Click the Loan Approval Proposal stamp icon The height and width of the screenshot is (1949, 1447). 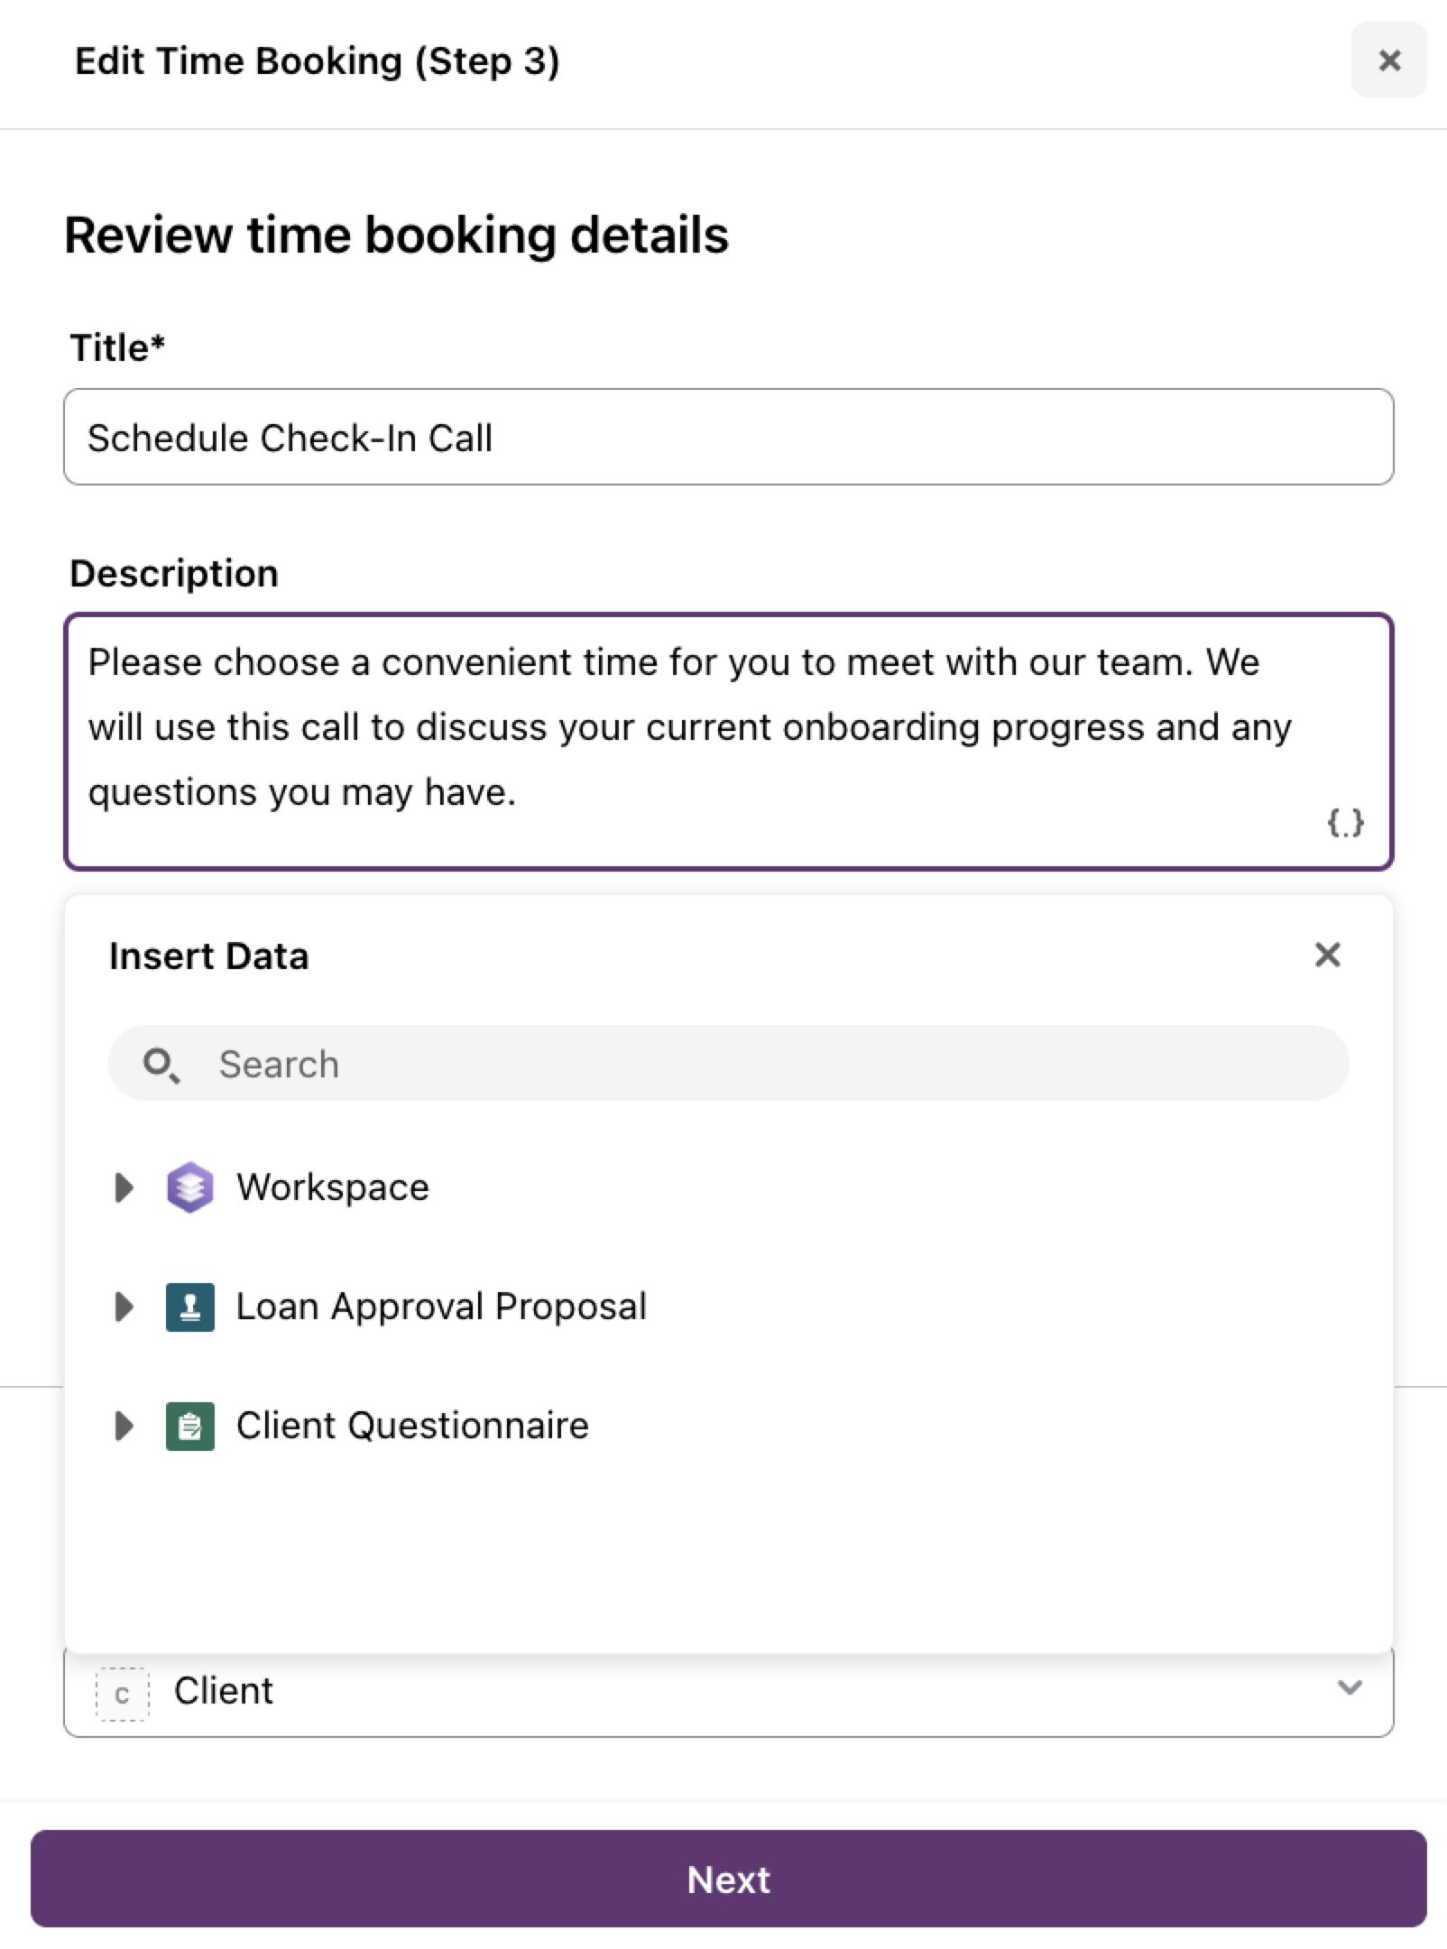(190, 1307)
